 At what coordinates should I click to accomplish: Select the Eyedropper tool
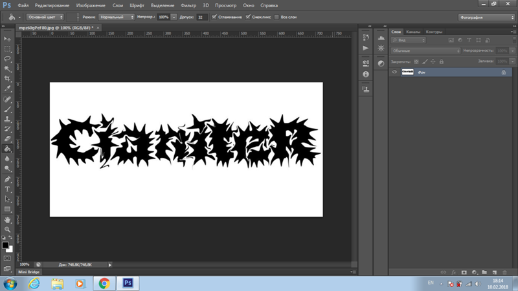tap(7, 89)
